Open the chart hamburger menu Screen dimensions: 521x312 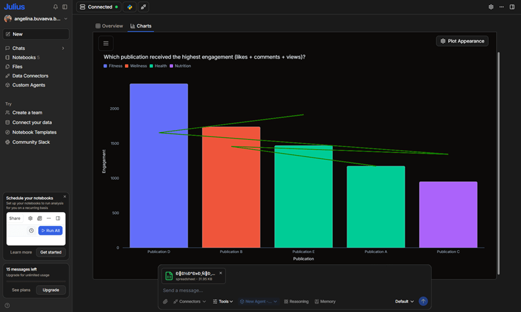(106, 43)
